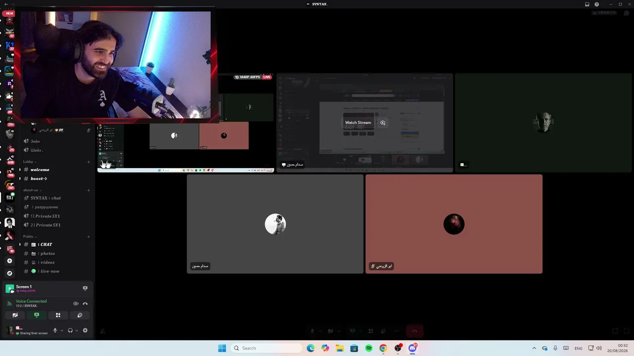The image size is (634, 356).
Task: Hang up with the red disconnect button
Action: 415,331
